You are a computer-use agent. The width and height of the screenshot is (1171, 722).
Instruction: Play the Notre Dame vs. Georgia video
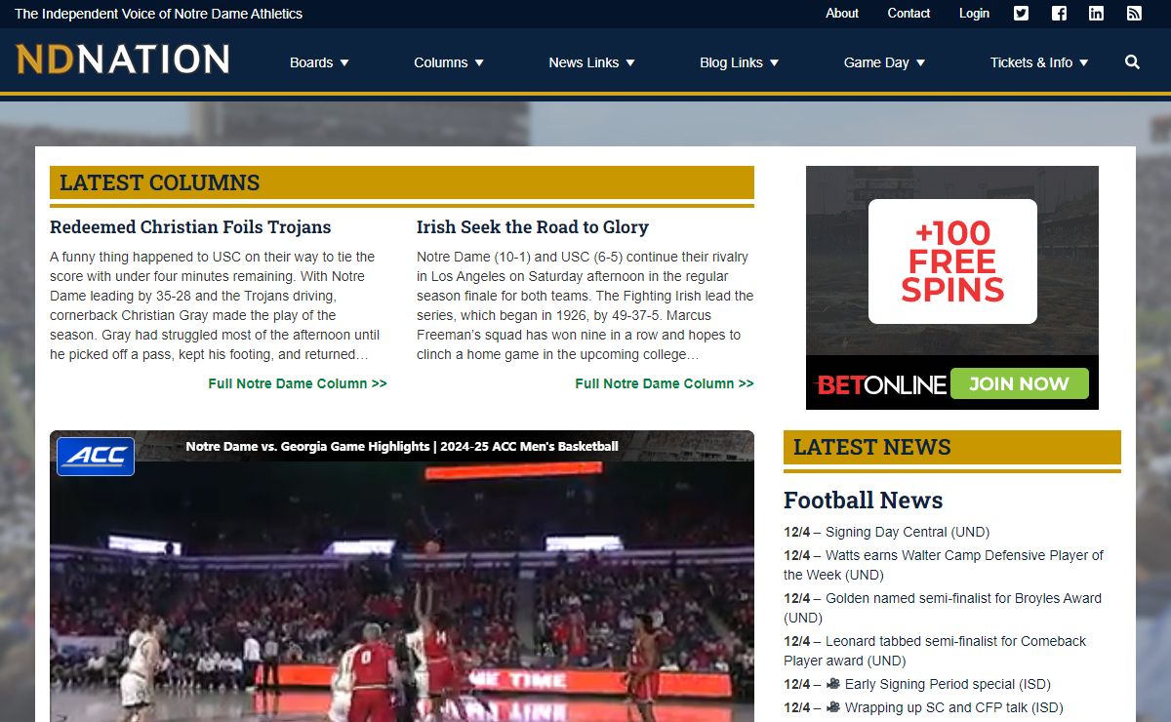pyautogui.click(x=402, y=585)
